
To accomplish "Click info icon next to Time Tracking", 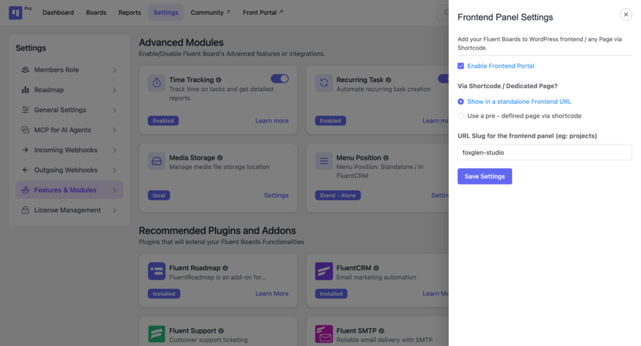I will coord(218,80).
